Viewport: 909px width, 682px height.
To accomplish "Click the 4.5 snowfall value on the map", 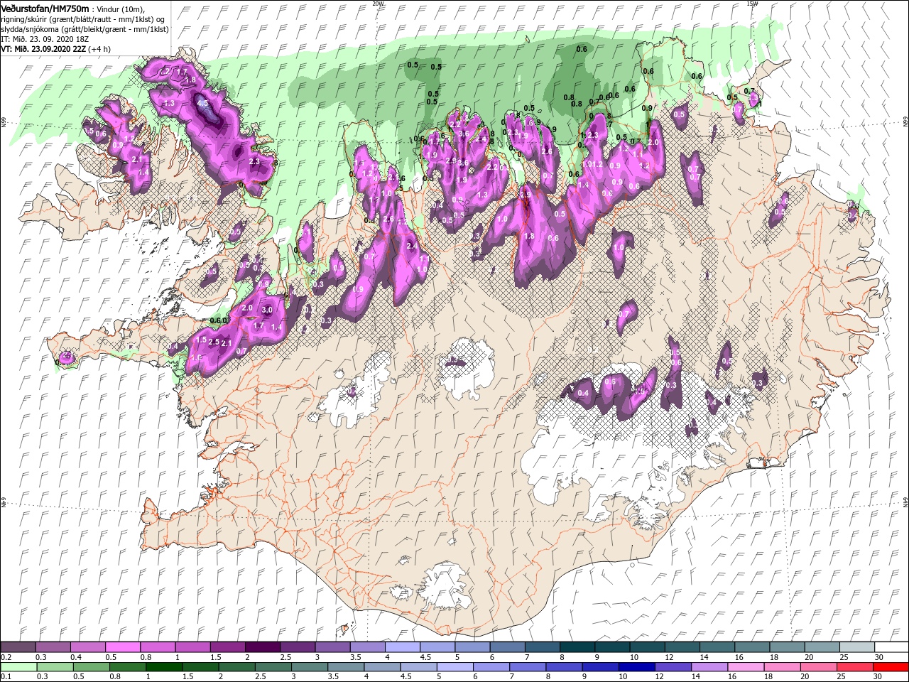I will (202, 103).
